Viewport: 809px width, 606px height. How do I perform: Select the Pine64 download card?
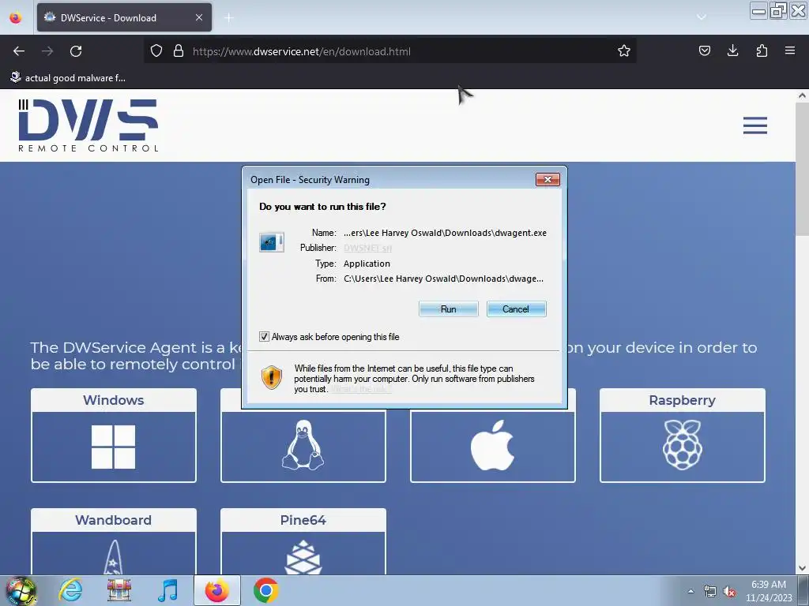(303, 541)
